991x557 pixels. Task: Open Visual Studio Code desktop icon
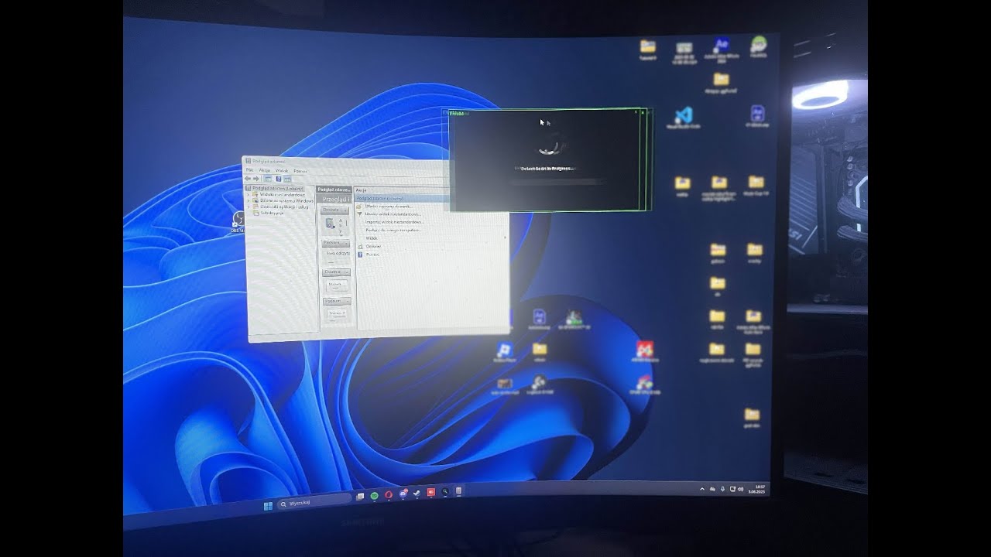point(683,117)
